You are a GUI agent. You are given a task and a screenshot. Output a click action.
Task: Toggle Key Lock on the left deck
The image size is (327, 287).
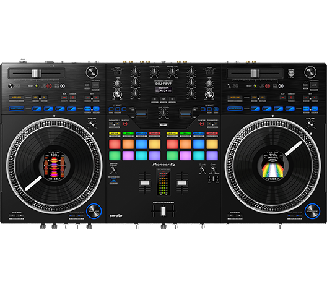[x=49, y=86]
